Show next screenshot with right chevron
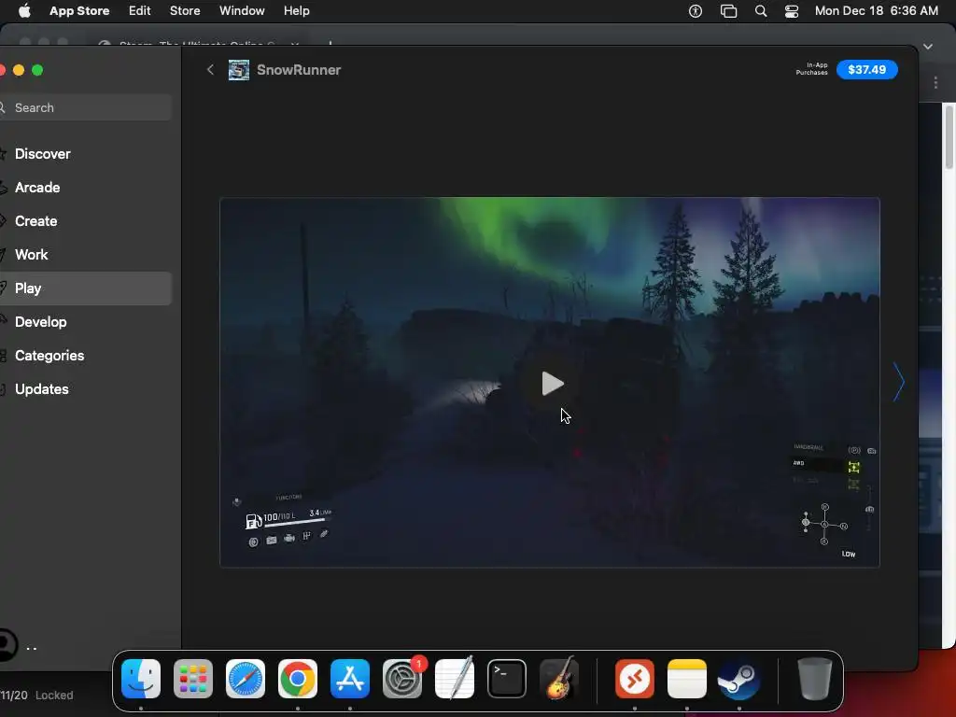956x717 pixels. pyautogui.click(x=899, y=382)
